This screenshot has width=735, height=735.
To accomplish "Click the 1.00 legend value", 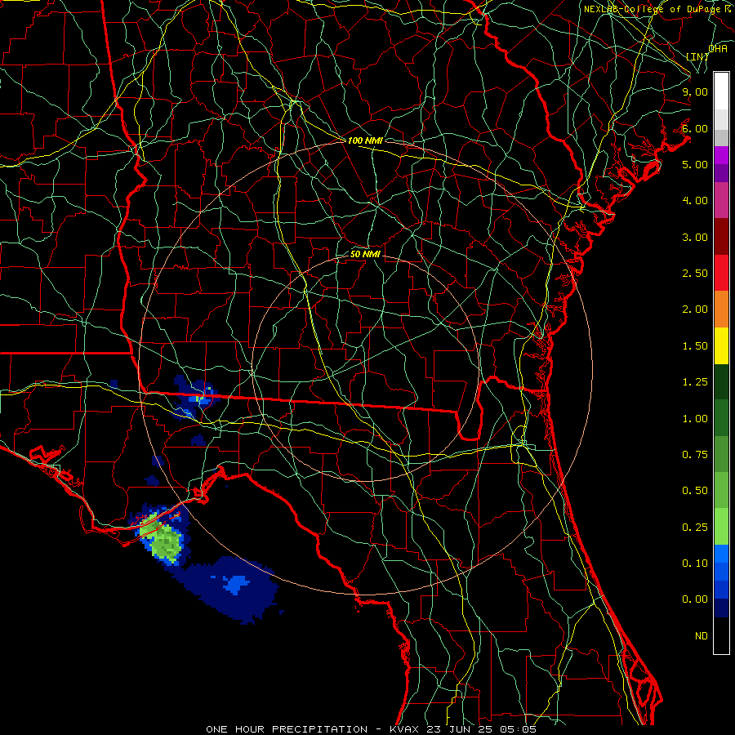I will click(695, 419).
